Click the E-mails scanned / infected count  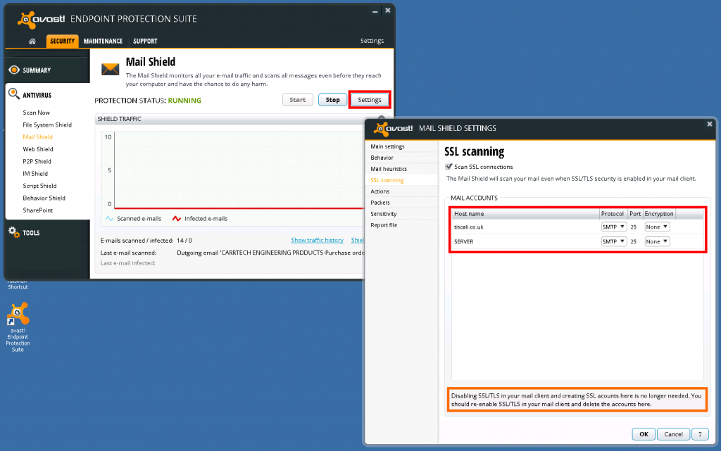[184, 240]
